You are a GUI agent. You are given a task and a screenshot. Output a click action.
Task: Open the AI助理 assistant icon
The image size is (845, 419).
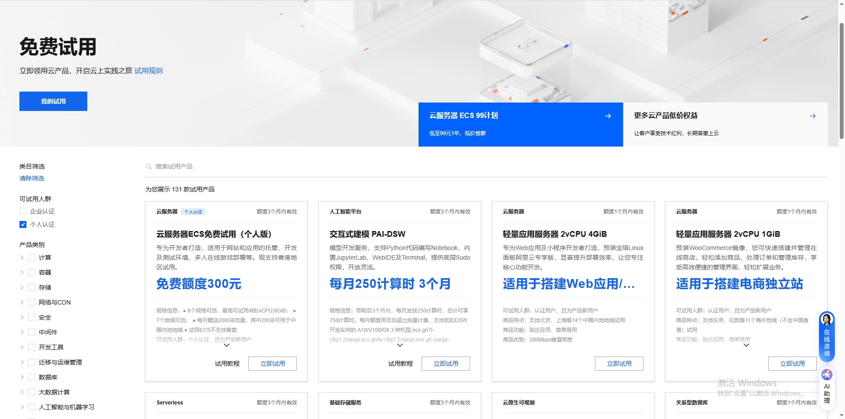pyautogui.click(x=827, y=375)
